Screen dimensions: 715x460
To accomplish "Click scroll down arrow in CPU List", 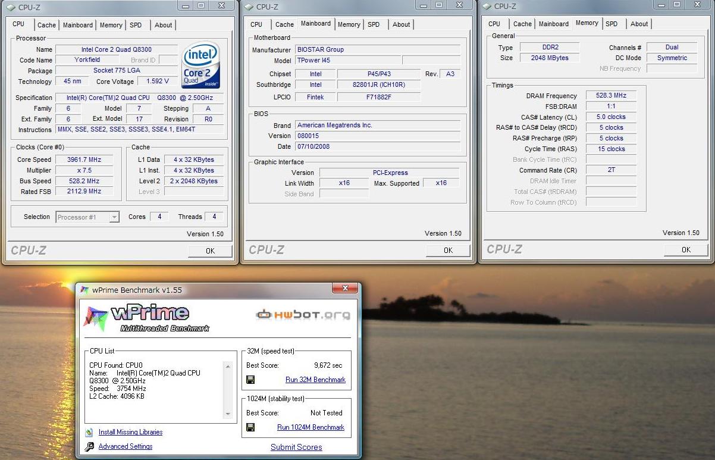I will click(227, 414).
